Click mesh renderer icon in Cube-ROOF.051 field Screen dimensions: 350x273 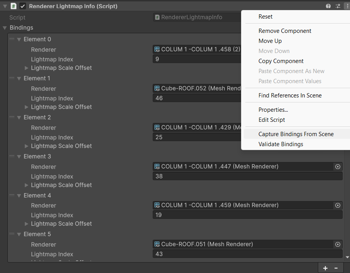(x=157, y=244)
